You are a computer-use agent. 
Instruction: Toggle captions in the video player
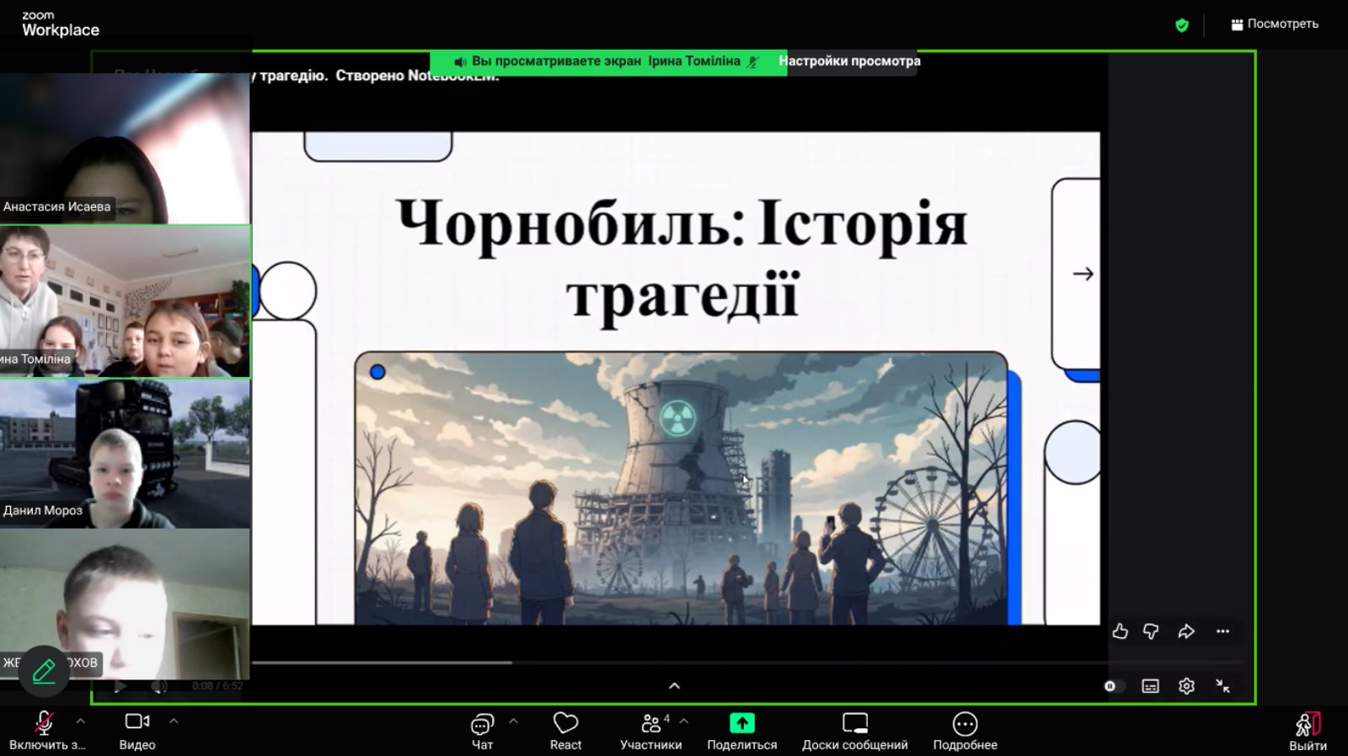(x=1150, y=686)
